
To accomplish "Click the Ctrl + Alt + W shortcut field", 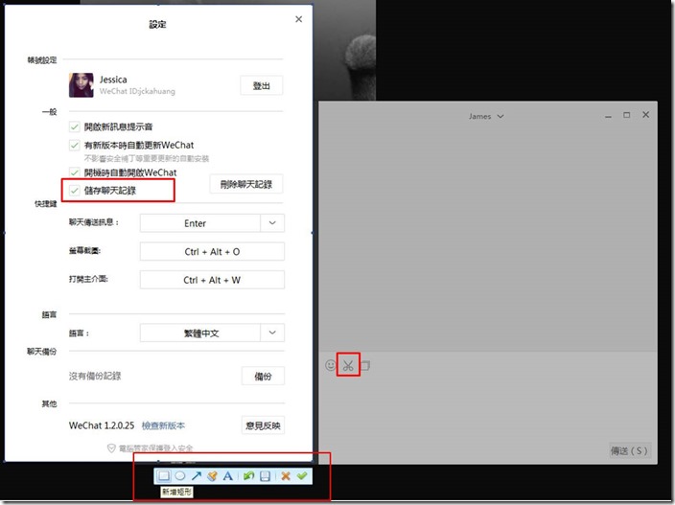I will pyautogui.click(x=212, y=280).
